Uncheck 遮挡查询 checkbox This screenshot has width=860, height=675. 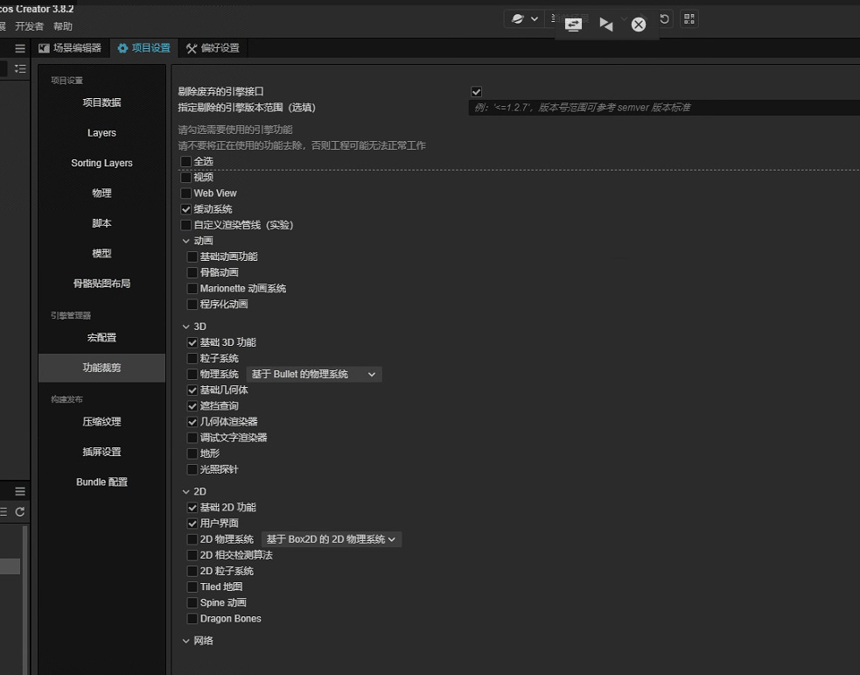pyautogui.click(x=192, y=406)
